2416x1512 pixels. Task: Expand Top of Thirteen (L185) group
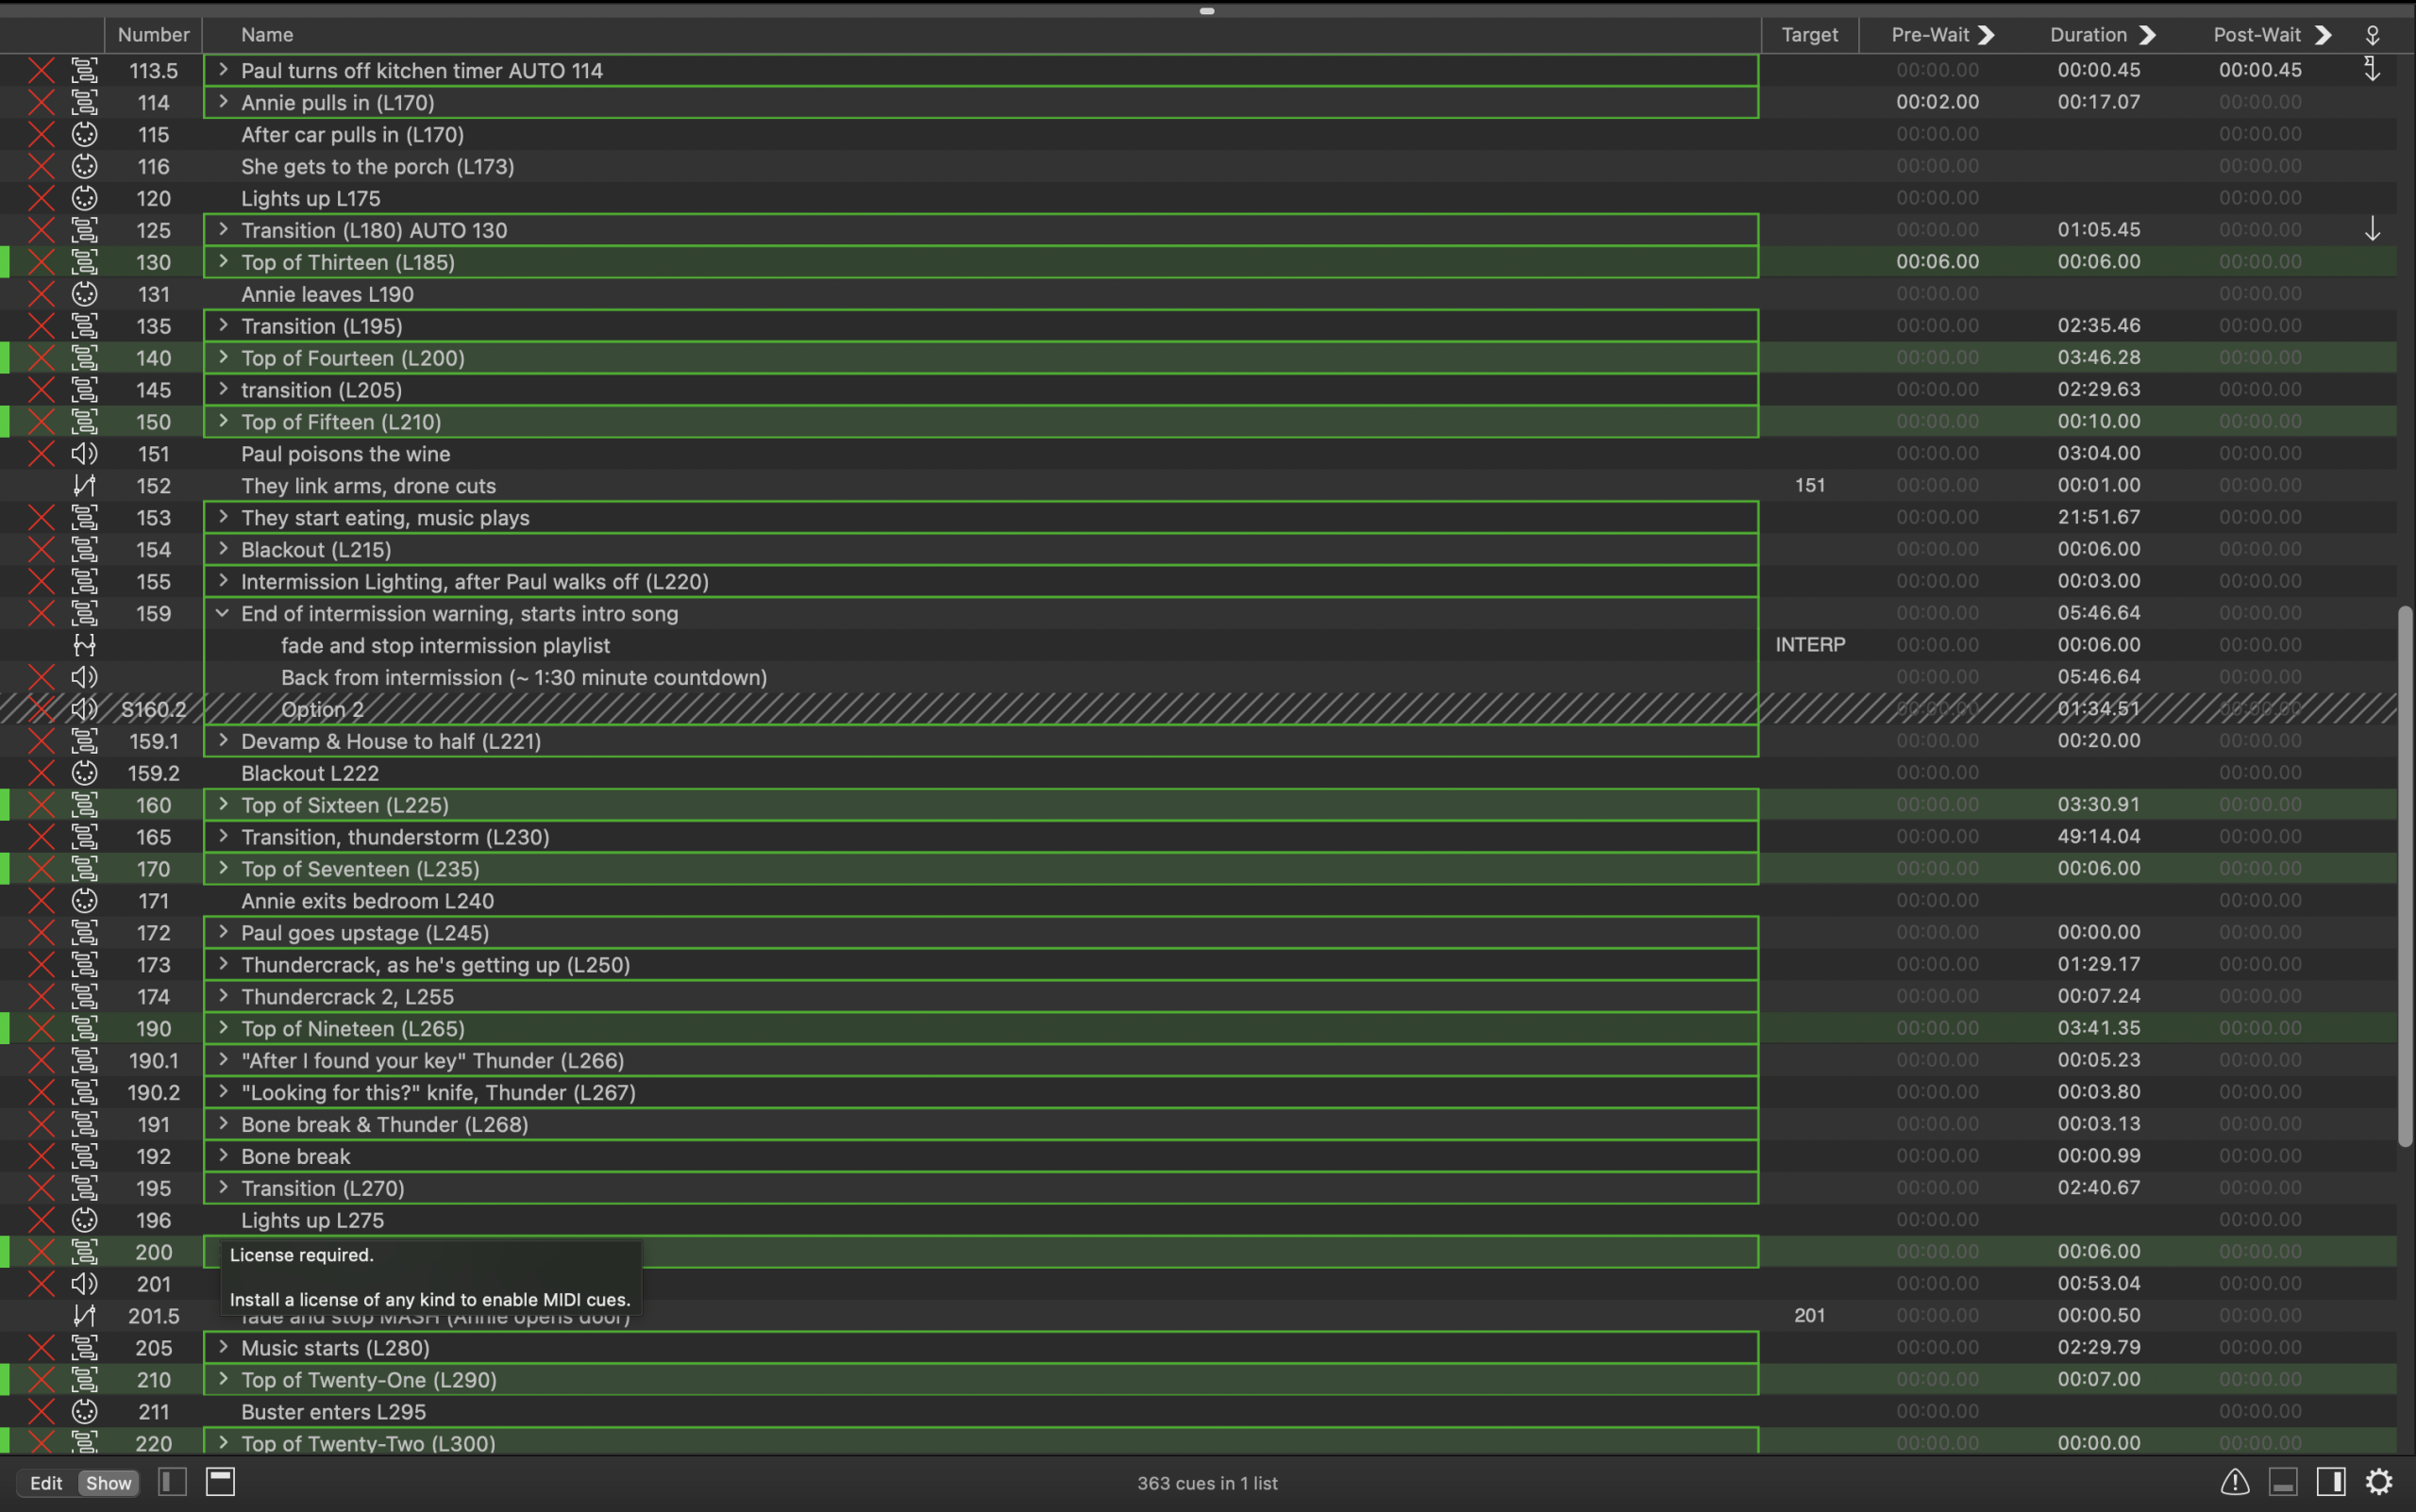[223, 262]
